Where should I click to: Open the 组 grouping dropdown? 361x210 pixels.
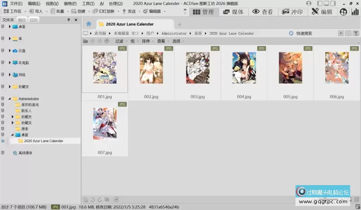point(135,41)
